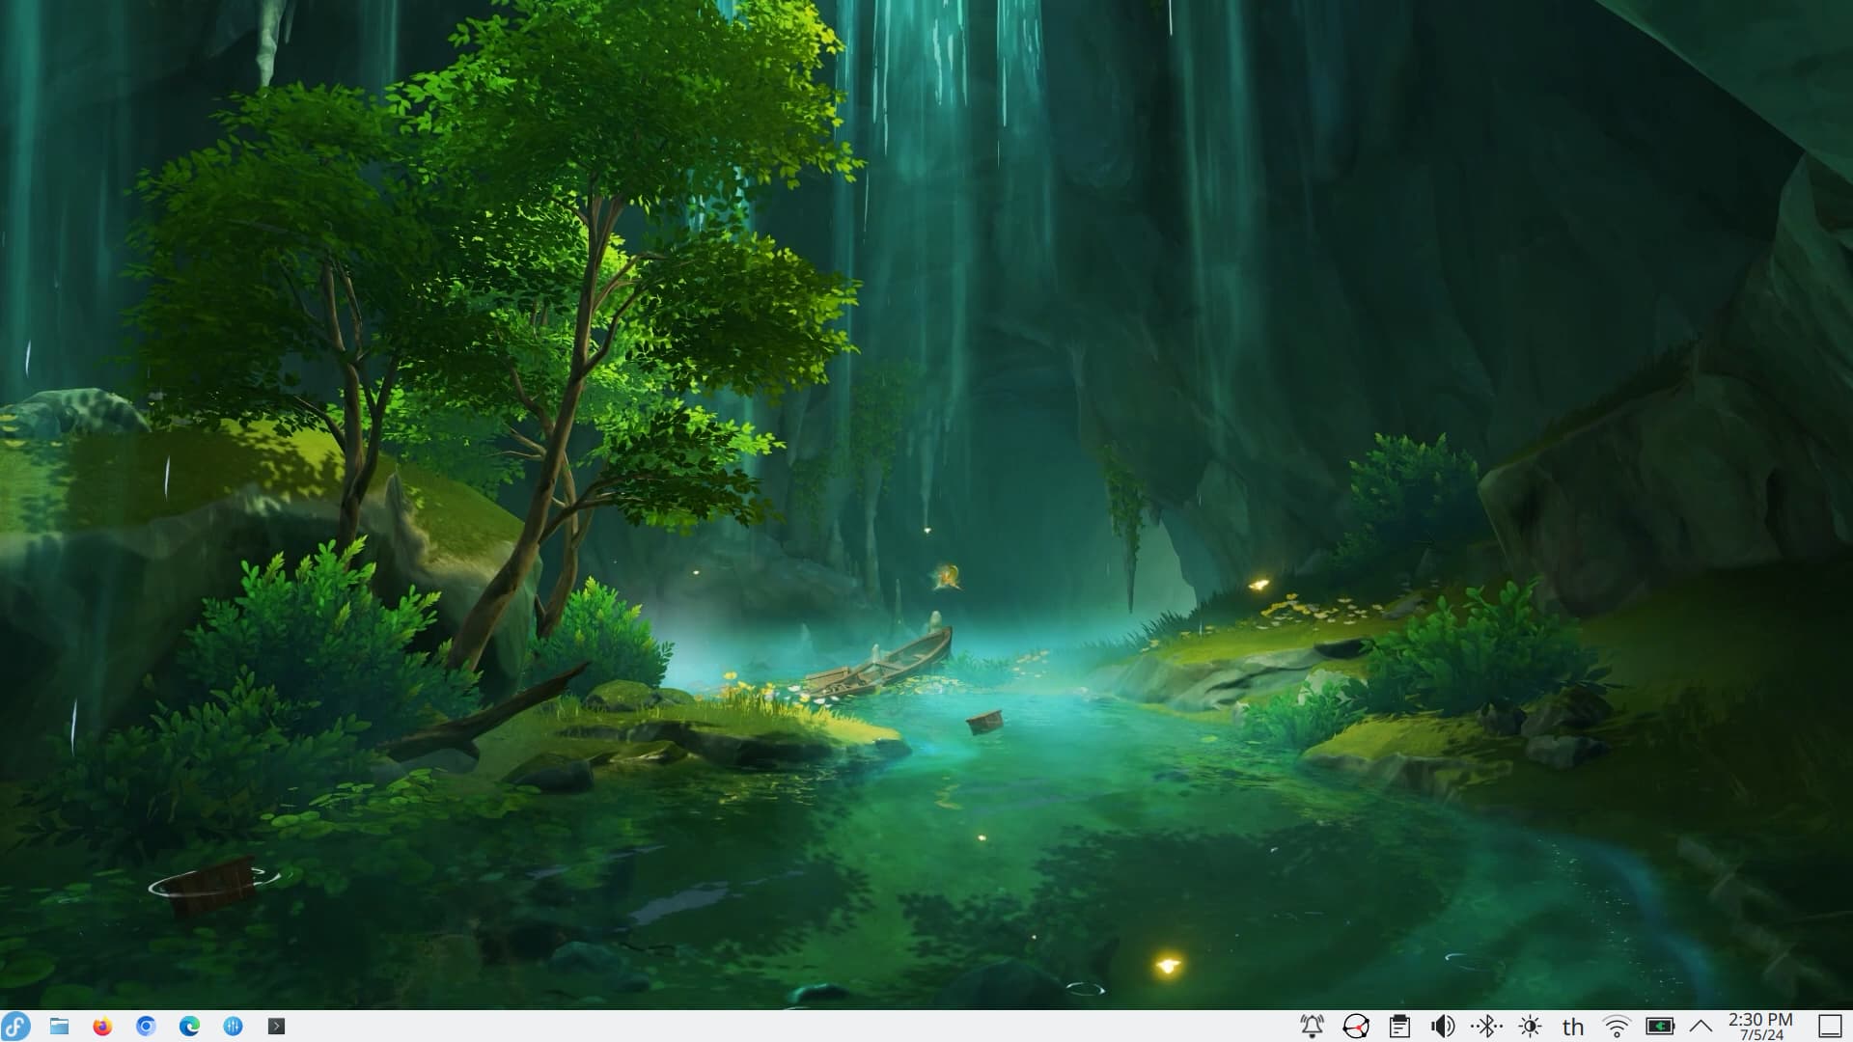
Task: Launch the Konsole terminal
Action: click(276, 1026)
